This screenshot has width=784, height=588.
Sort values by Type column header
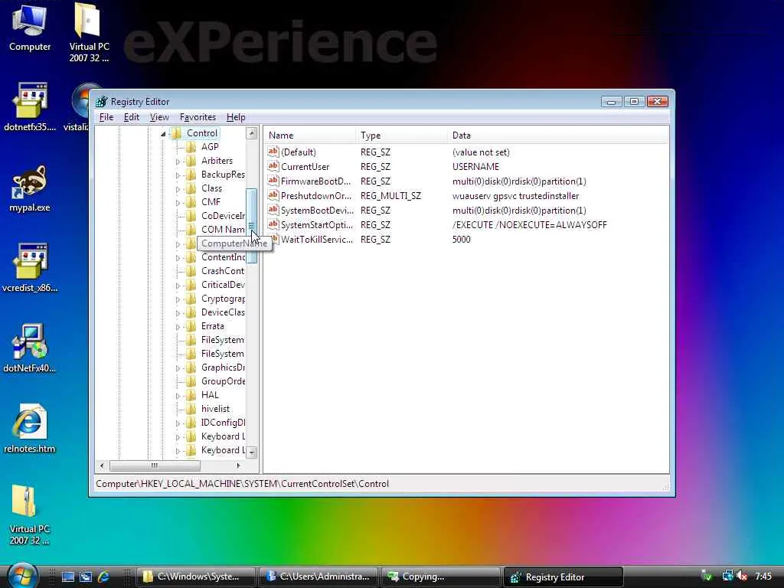pos(401,135)
